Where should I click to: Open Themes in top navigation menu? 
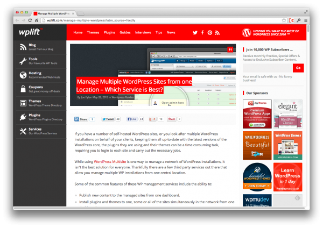(93, 32)
